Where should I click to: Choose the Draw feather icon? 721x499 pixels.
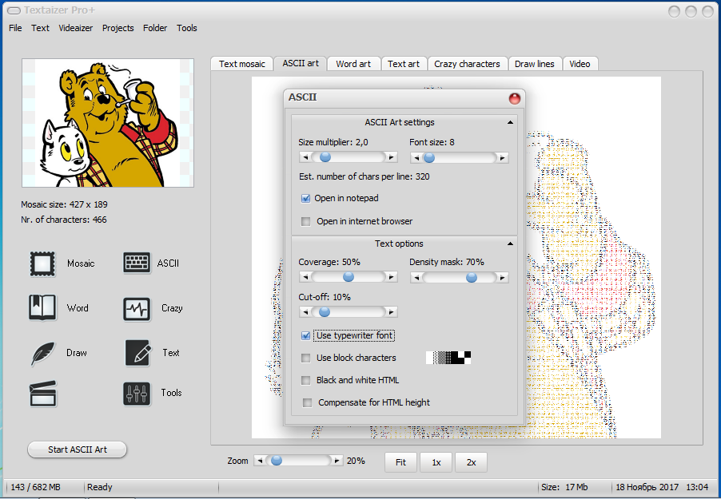pos(42,353)
